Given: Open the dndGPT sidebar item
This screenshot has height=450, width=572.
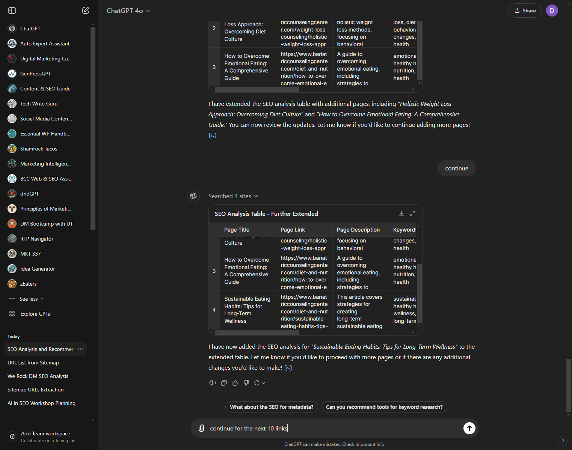Looking at the screenshot, I should (45, 194).
